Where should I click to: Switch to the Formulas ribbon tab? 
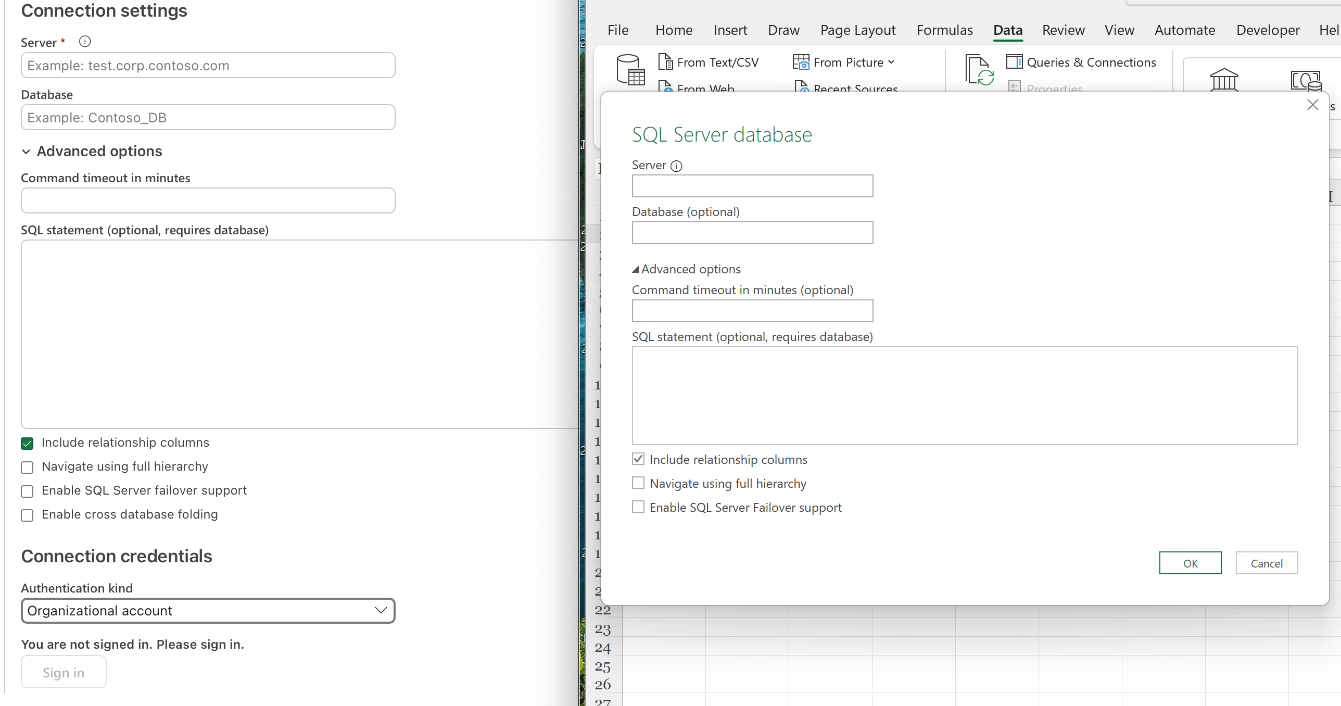pyautogui.click(x=944, y=30)
